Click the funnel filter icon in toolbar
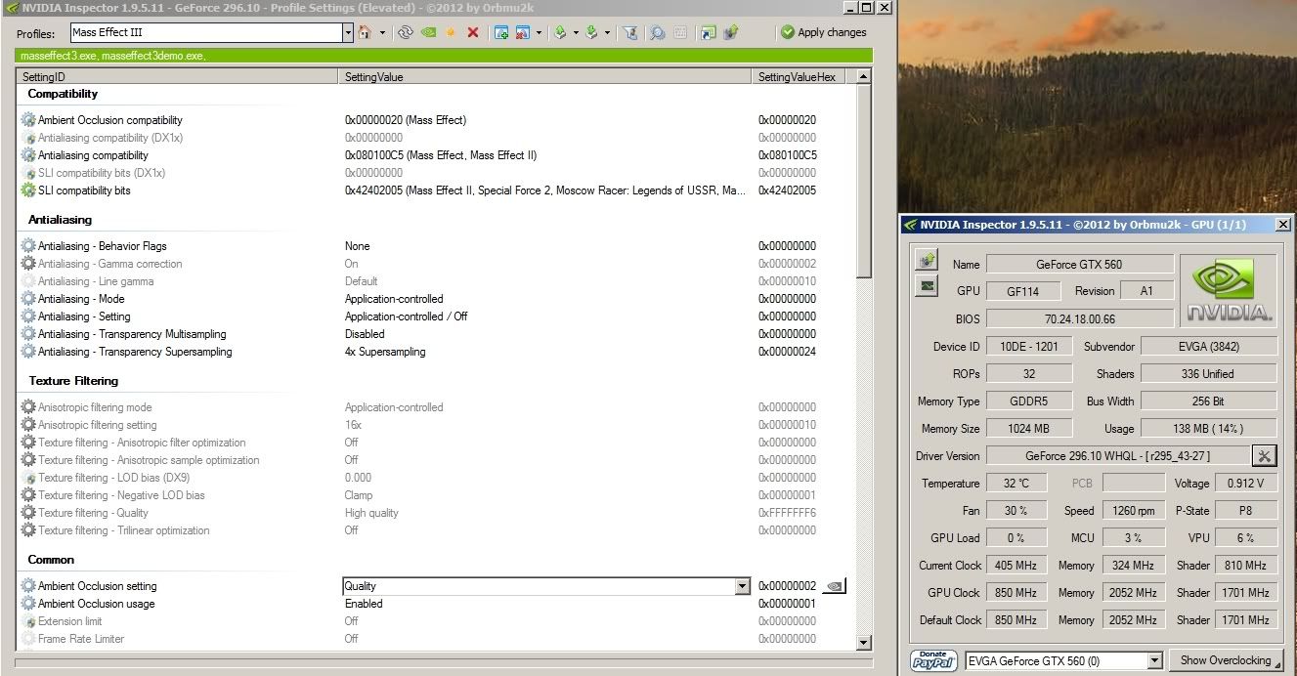 [x=630, y=32]
